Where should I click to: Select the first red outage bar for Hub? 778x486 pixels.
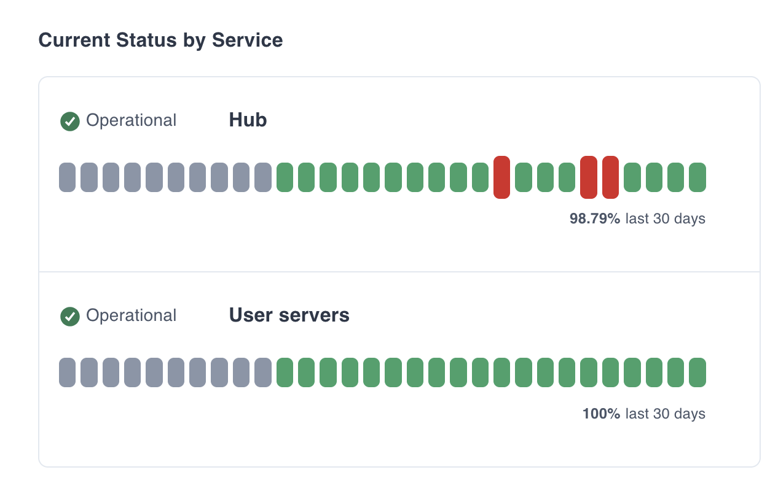pyautogui.click(x=501, y=177)
